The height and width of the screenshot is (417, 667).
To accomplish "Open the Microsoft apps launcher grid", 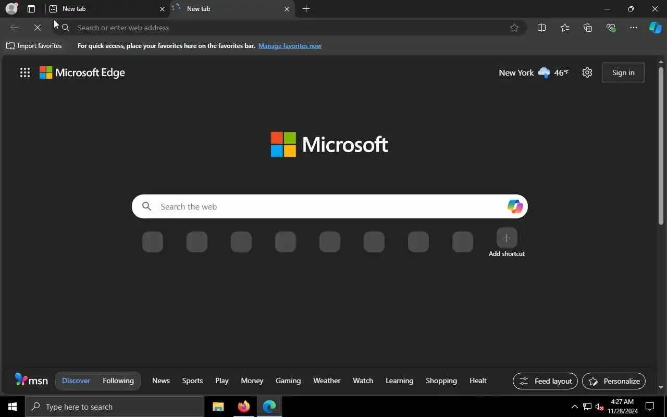I will pos(24,72).
